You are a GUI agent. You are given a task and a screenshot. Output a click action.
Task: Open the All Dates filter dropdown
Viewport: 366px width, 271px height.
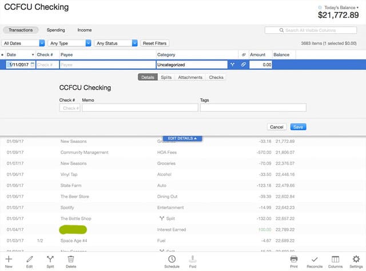23,43
